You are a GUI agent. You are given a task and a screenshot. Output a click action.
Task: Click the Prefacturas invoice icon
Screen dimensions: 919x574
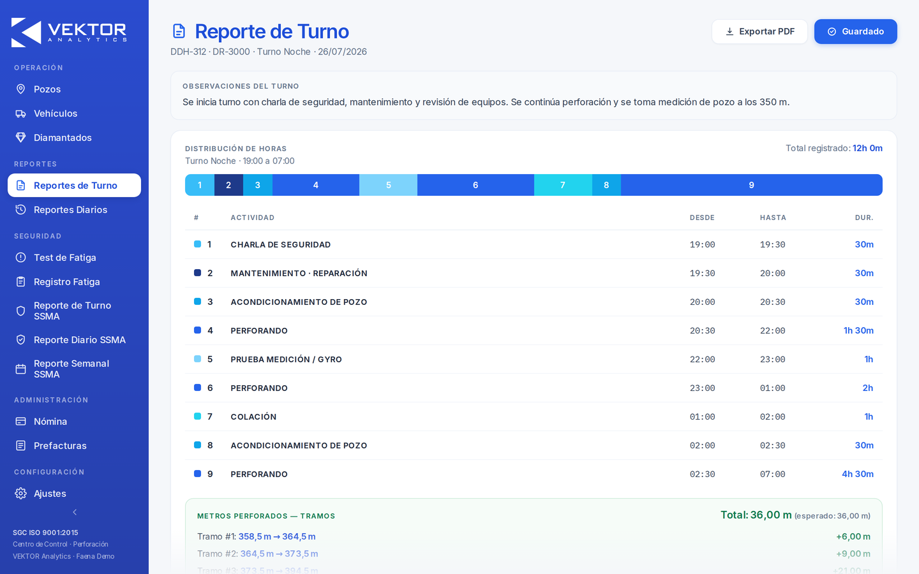pos(20,446)
